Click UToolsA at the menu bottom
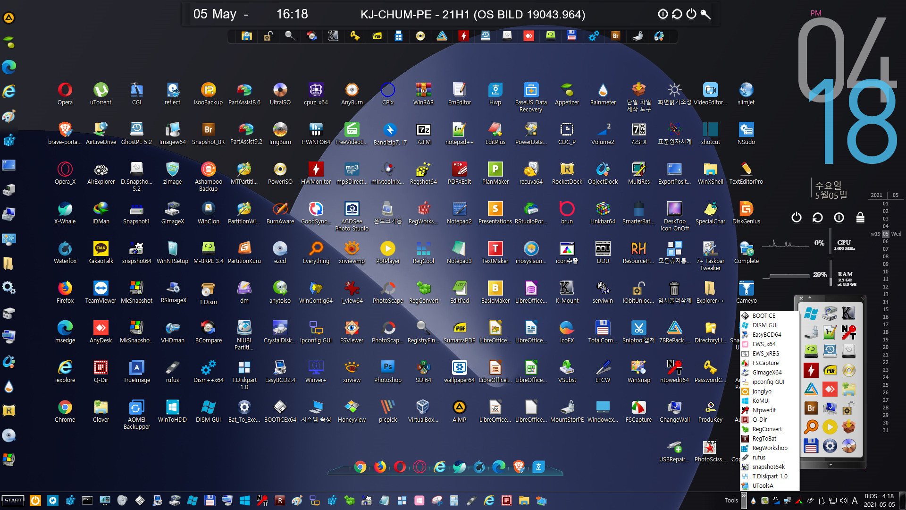This screenshot has width=906, height=510. pos(769,485)
